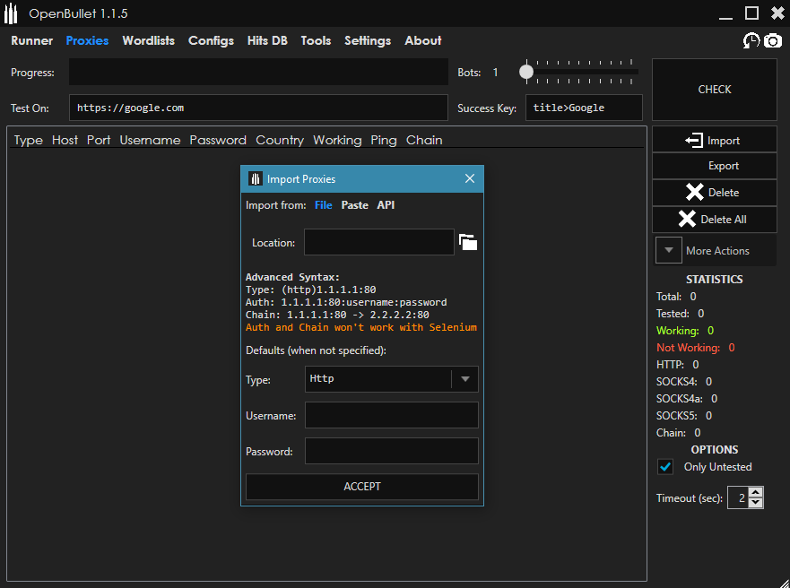Close the Import Proxies dialog
Image resolution: width=790 pixels, height=588 pixels.
[x=470, y=178]
